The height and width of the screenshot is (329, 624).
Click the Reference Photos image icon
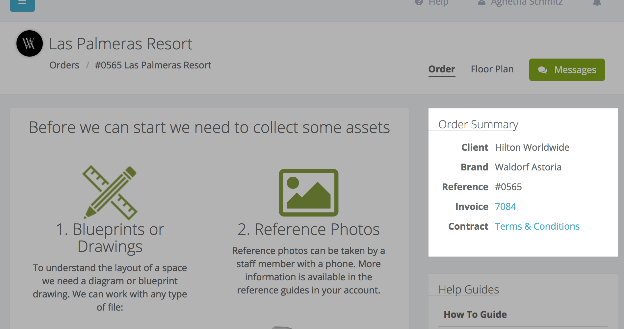pos(309,193)
